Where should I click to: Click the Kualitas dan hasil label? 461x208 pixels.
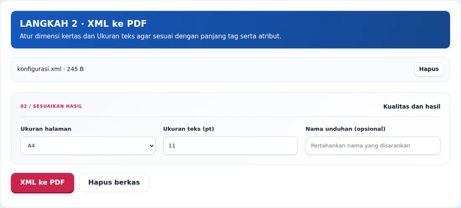click(x=412, y=107)
